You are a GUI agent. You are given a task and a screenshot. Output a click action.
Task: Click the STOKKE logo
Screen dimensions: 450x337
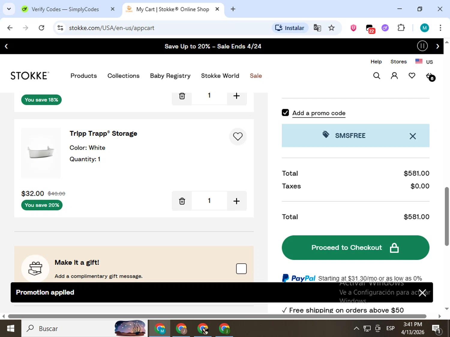click(x=30, y=76)
